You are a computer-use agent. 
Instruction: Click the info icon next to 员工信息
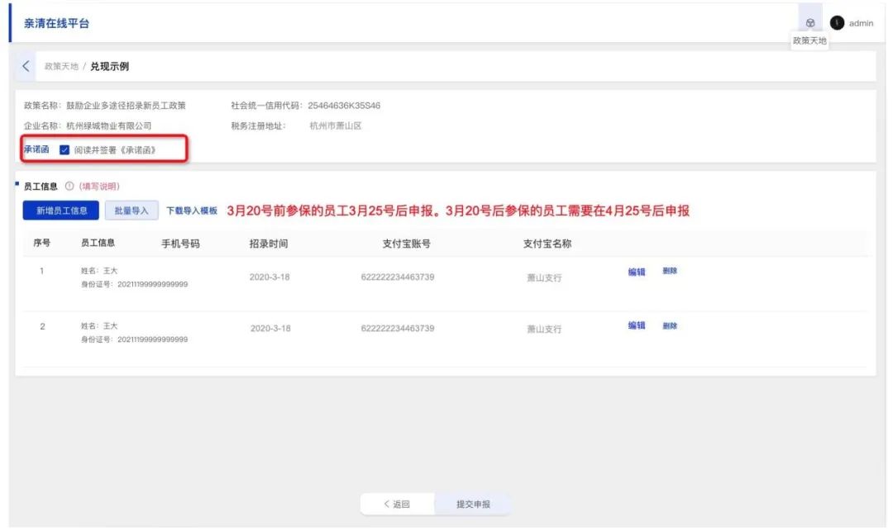pos(69,187)
